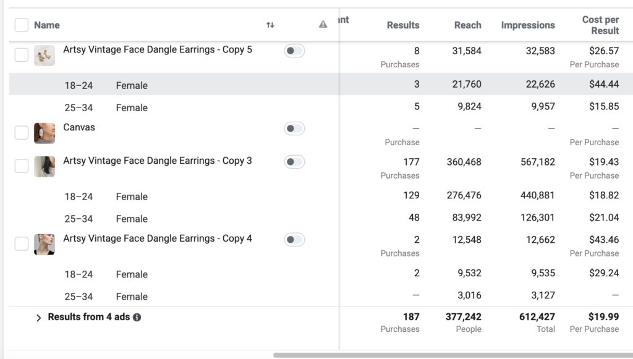Click the sort arrows icon beside Name
The width and height of the screenshot is (633, 359).
coord(270,25)
